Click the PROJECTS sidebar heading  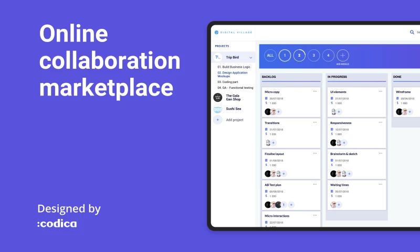222,46
